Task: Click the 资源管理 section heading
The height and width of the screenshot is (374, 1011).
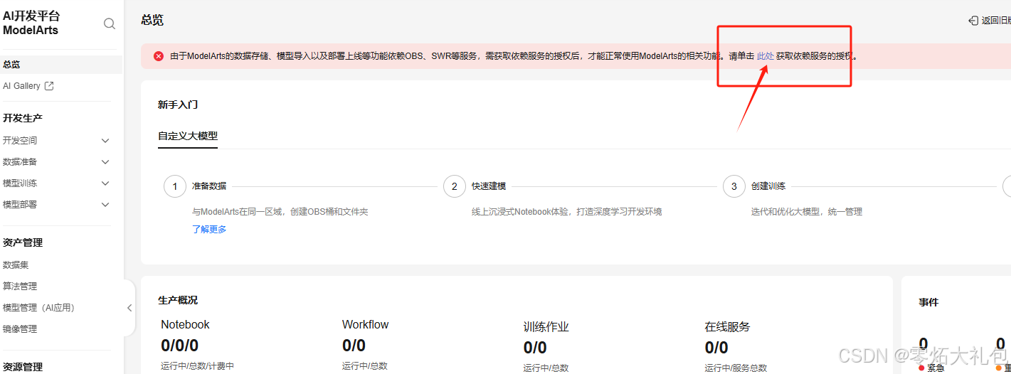Action: click(x=23, y=367)
